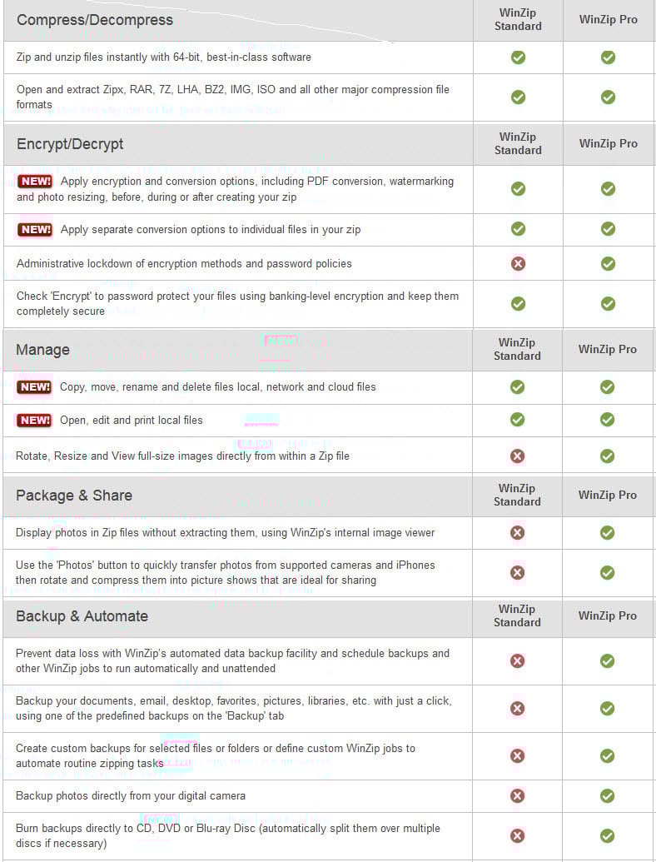Click the 'Open and extract Zipx, RAR, 7Z' feature text
656x862 pixels.
point(232,97)
